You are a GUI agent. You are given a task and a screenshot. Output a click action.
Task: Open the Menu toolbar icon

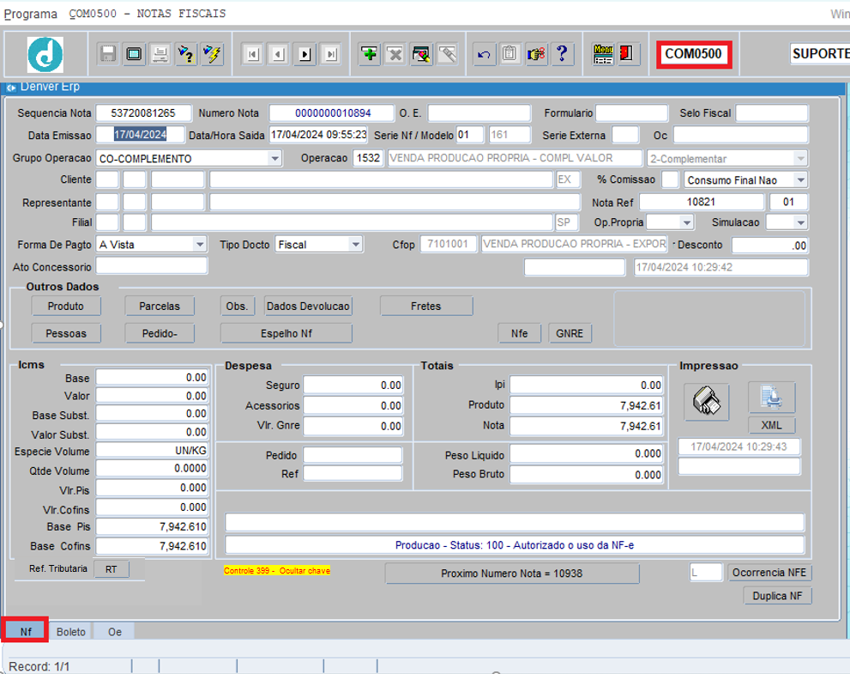603,53
